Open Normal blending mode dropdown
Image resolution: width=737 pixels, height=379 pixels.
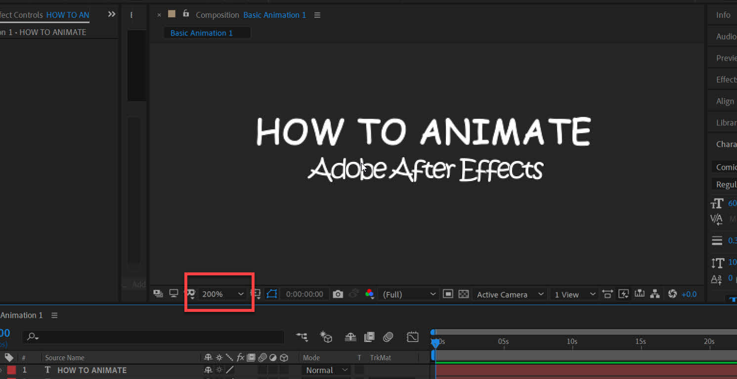pos(327,370)
